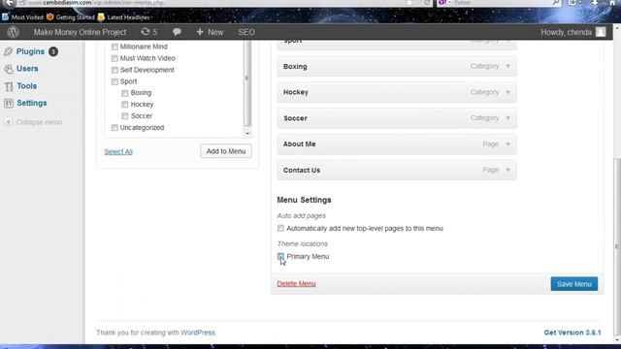Click the Latest Headlines bookmark label

(x=128, y=17)
